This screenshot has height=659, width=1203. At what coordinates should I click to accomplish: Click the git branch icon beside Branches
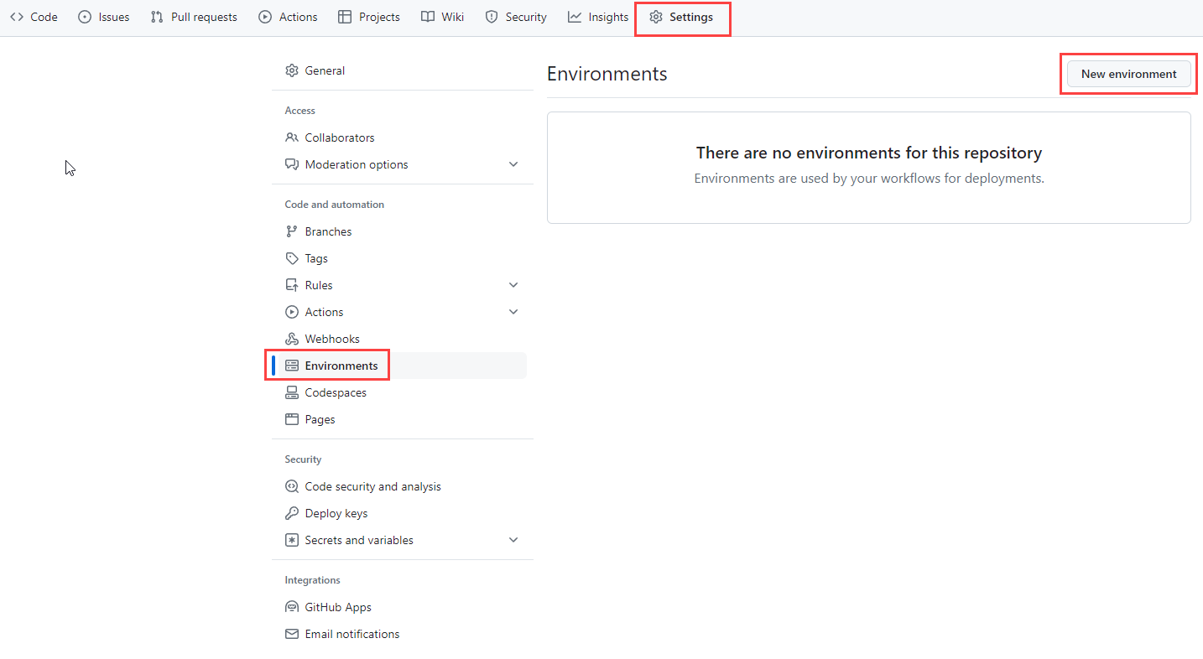click(292, 231)
